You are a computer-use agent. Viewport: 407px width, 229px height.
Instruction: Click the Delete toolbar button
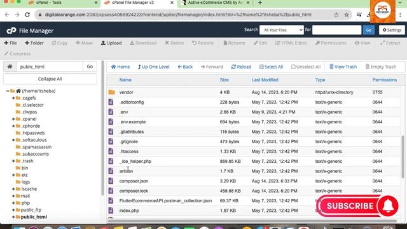[174, 43]
